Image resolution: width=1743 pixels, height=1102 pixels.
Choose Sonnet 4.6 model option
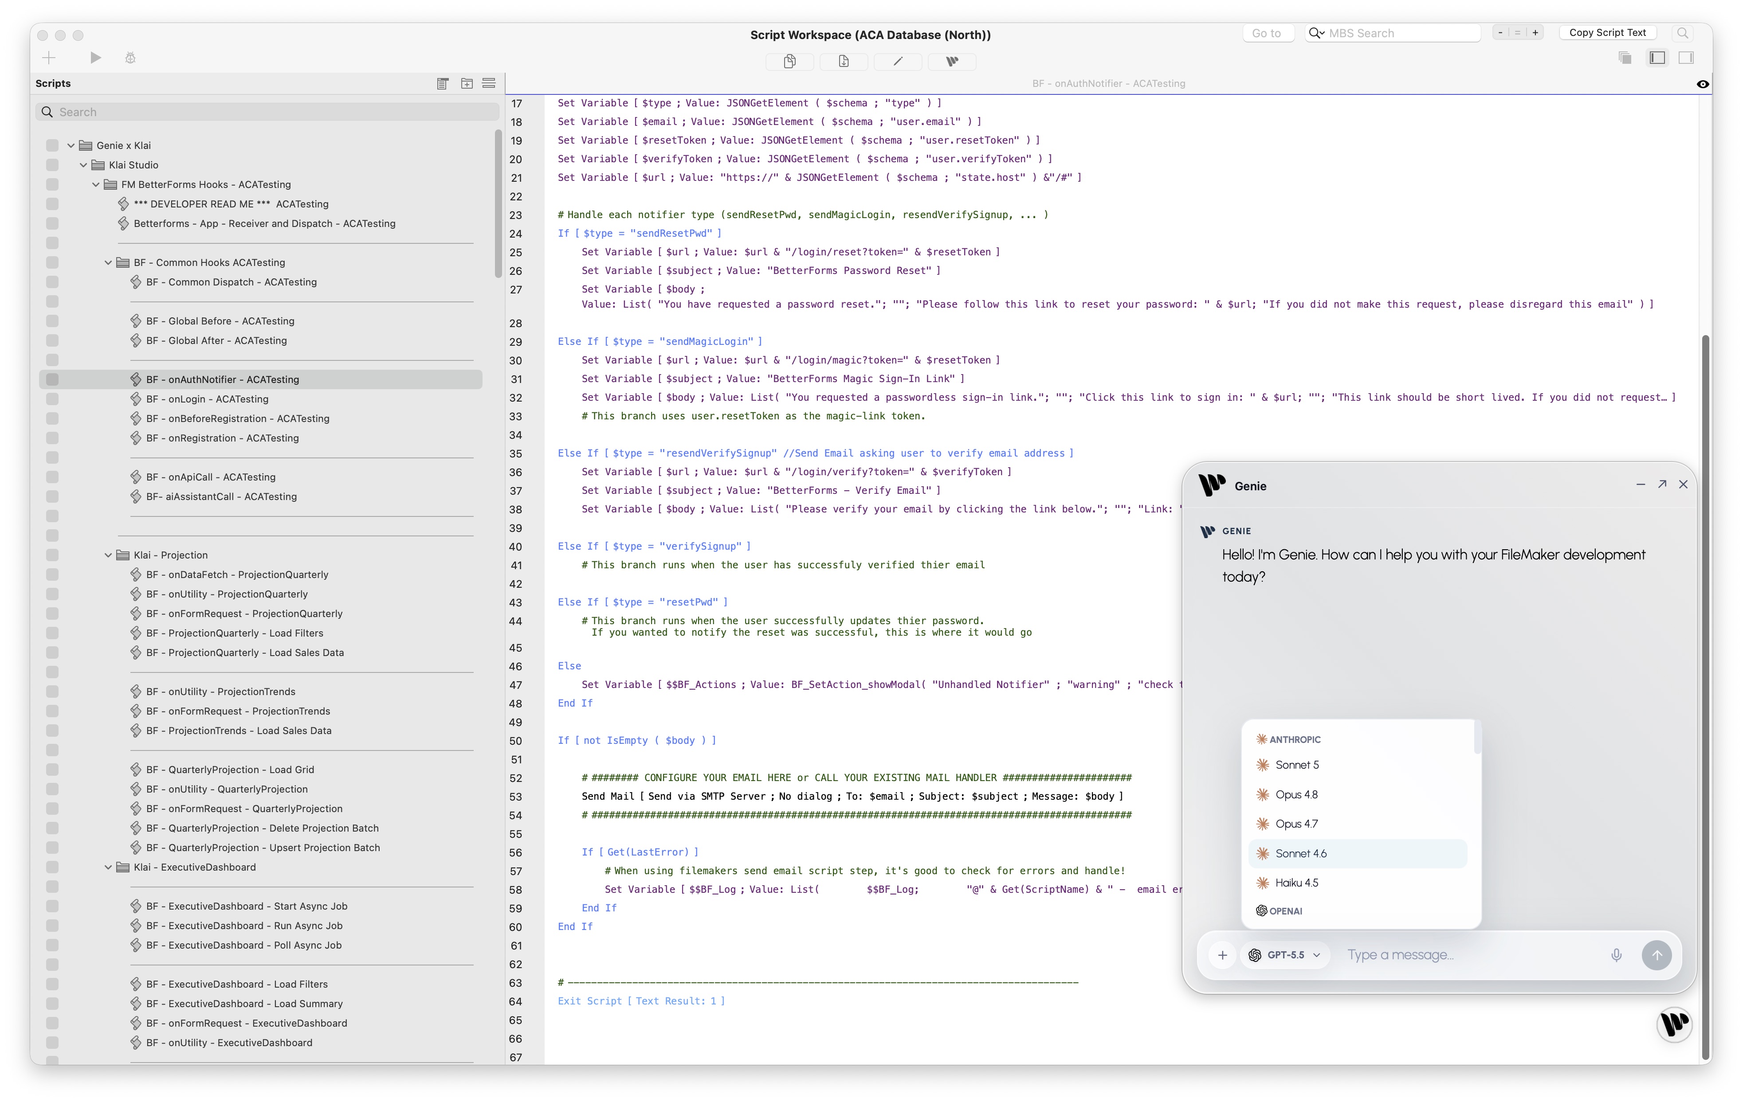[1358, 854]
